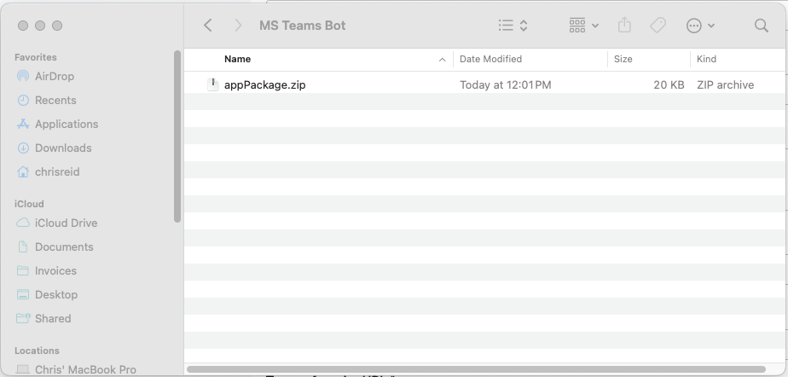
Task: Click the iCloud section header
Action: pos(29,204)
